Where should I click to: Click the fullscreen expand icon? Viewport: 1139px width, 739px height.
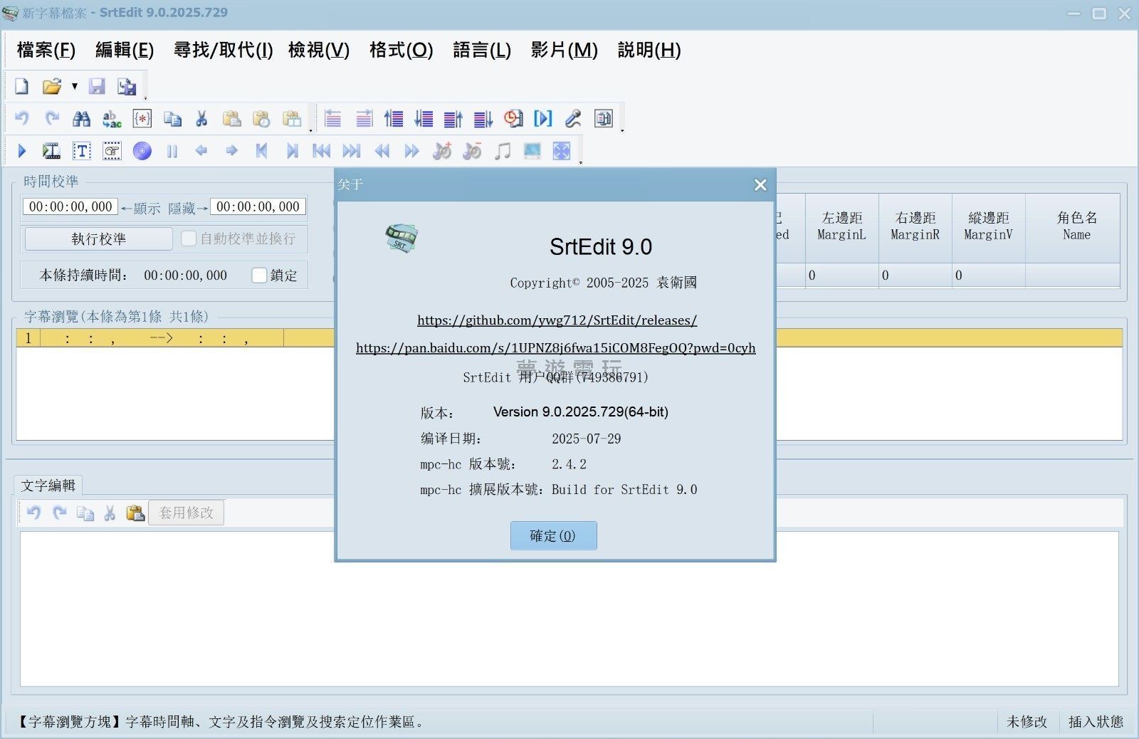click(x=562, y=151)
